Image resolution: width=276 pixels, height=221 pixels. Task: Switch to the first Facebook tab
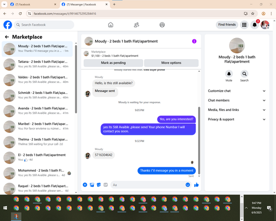pyautogui.click(x=33, y=4)
